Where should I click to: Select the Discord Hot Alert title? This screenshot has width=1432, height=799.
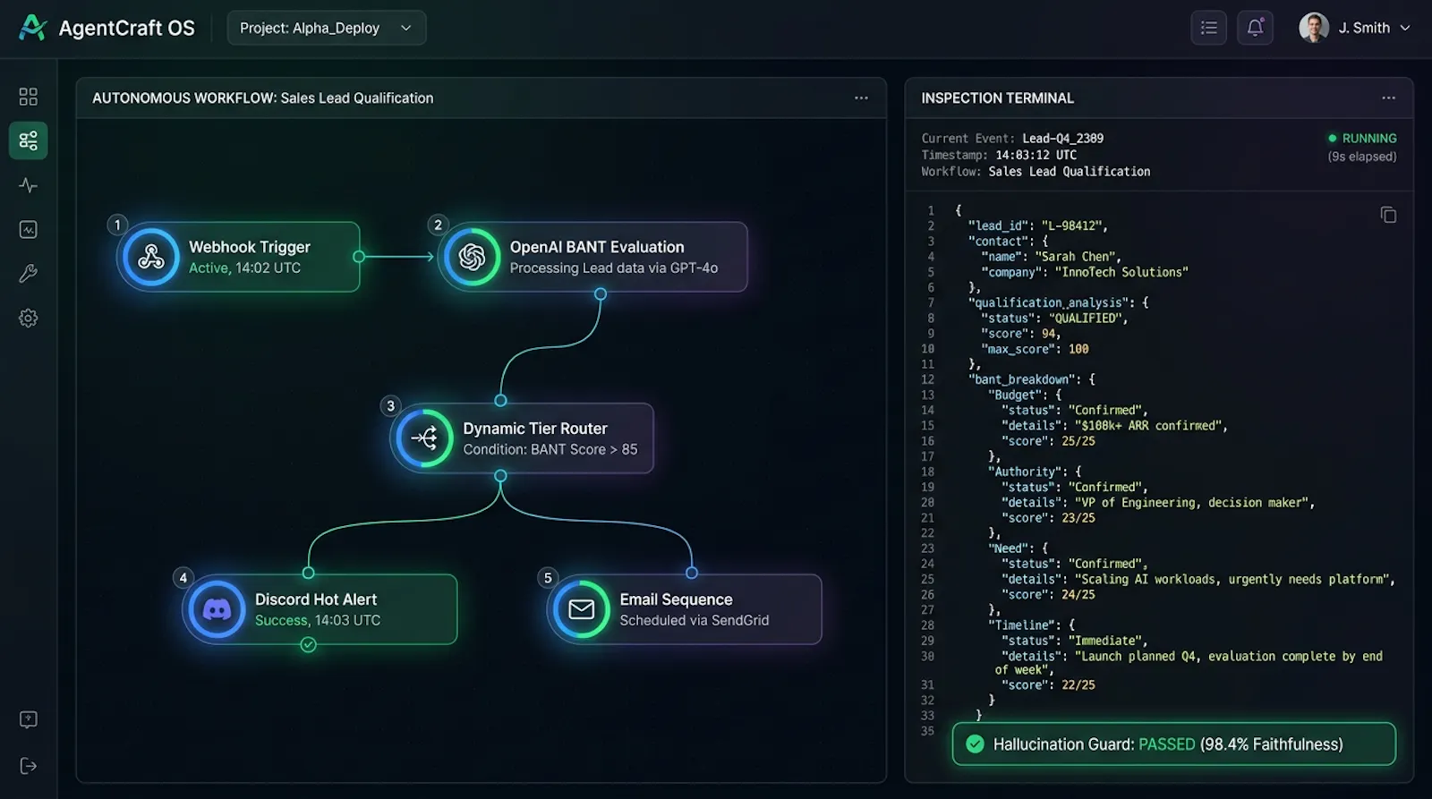[x=316, y=599]
